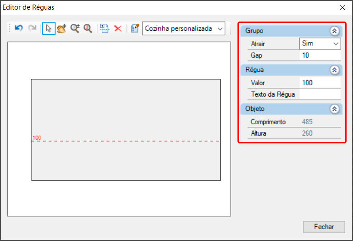
Task: Click the Valor input field
Action: tap(320, 83)
